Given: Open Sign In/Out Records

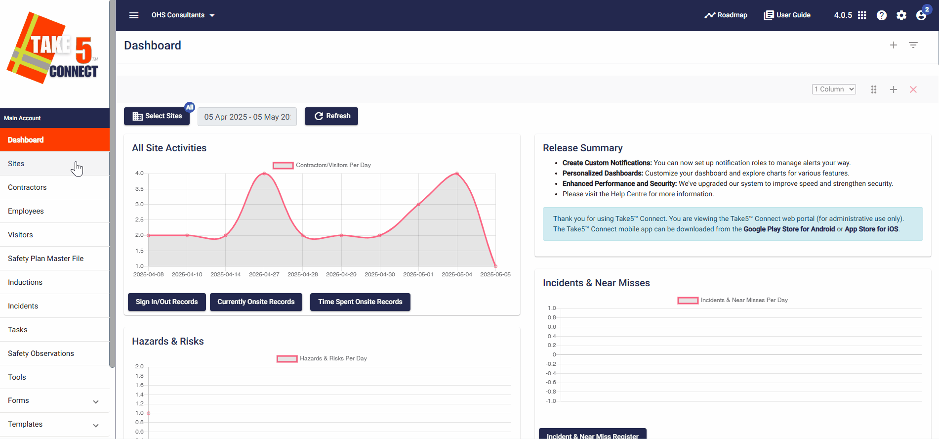Looking at the screenshot, I should [x=167, y=302].
